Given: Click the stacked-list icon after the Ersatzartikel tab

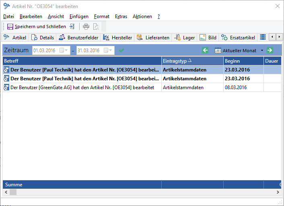Looking at the screenshot, I should pyautogui.click(x=263, y=37).
